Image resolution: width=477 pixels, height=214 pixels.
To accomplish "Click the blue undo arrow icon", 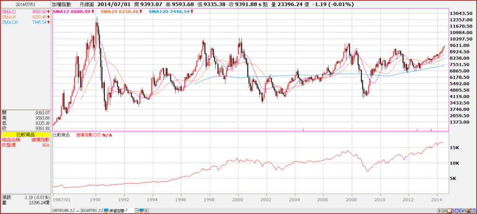I will click(464, 211).
